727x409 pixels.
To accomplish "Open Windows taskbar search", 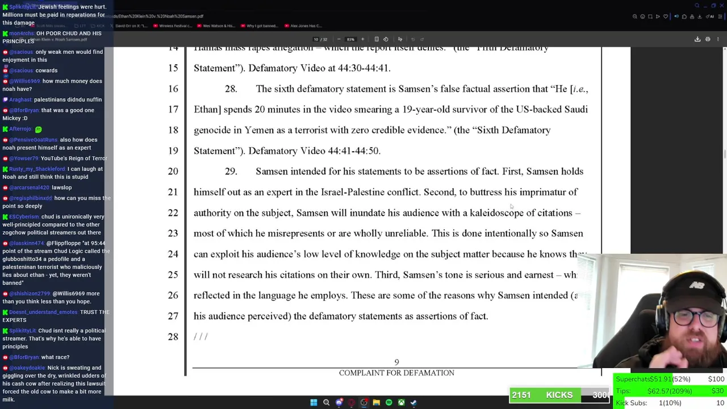I will pyautogui.click(x=326, y=403).
